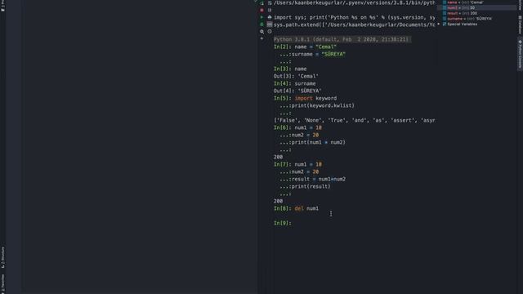This screenshot has height=294, width=523.
Task: Click the keyword list output line
Action: coord(354,120)
